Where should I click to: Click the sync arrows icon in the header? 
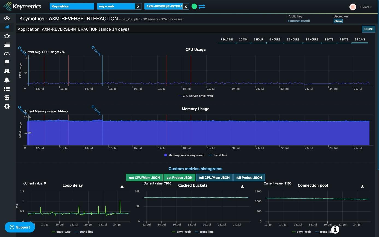tap(202, 6)
